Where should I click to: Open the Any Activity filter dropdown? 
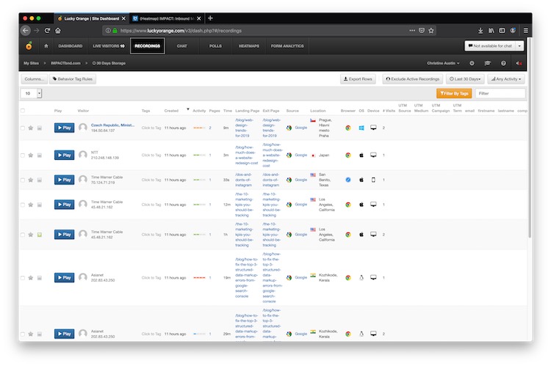click(x=506, y=79)
